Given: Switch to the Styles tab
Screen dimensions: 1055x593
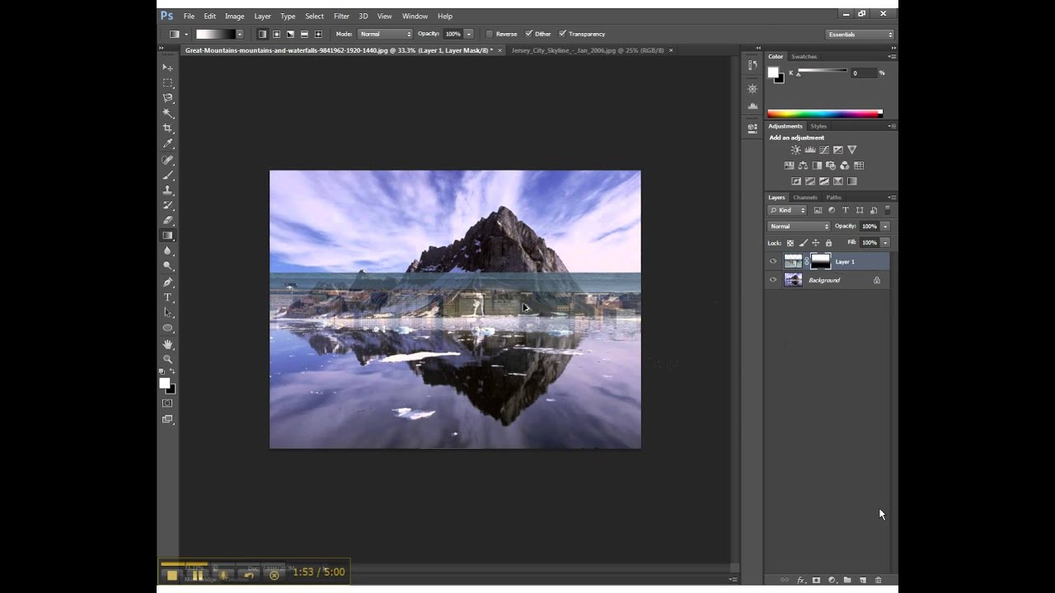Looking at the screenshot, I should [x=818, y=126].
